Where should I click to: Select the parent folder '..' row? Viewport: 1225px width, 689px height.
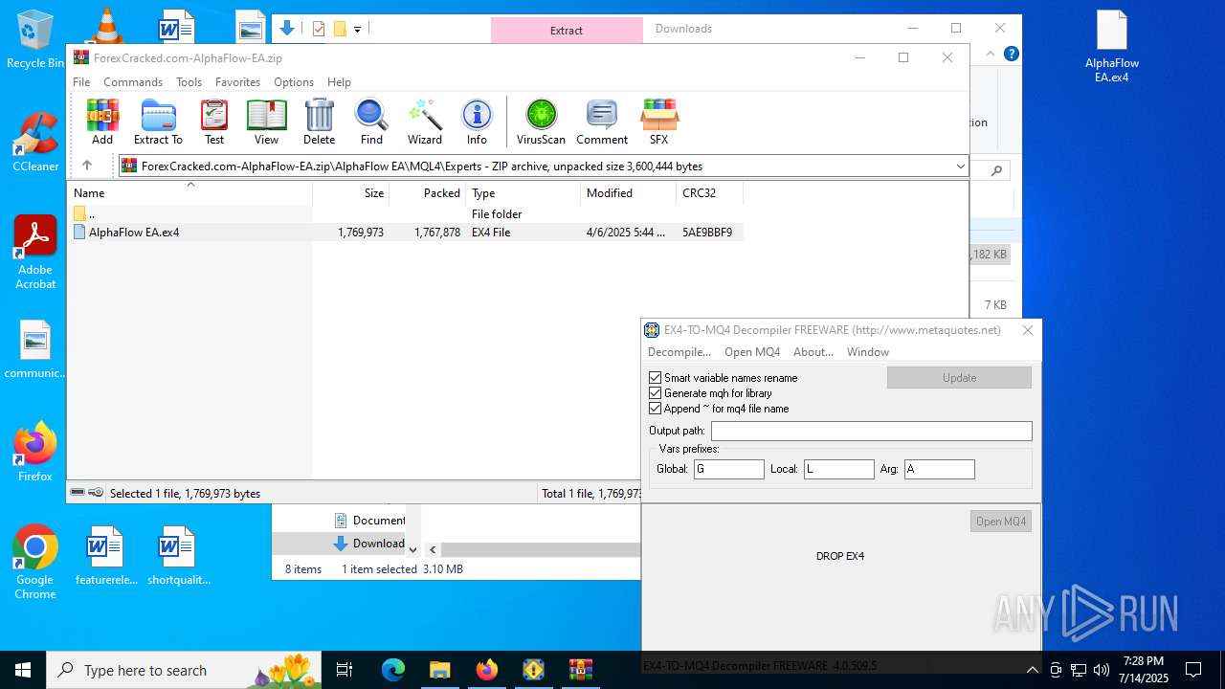[x=407, y=214]
